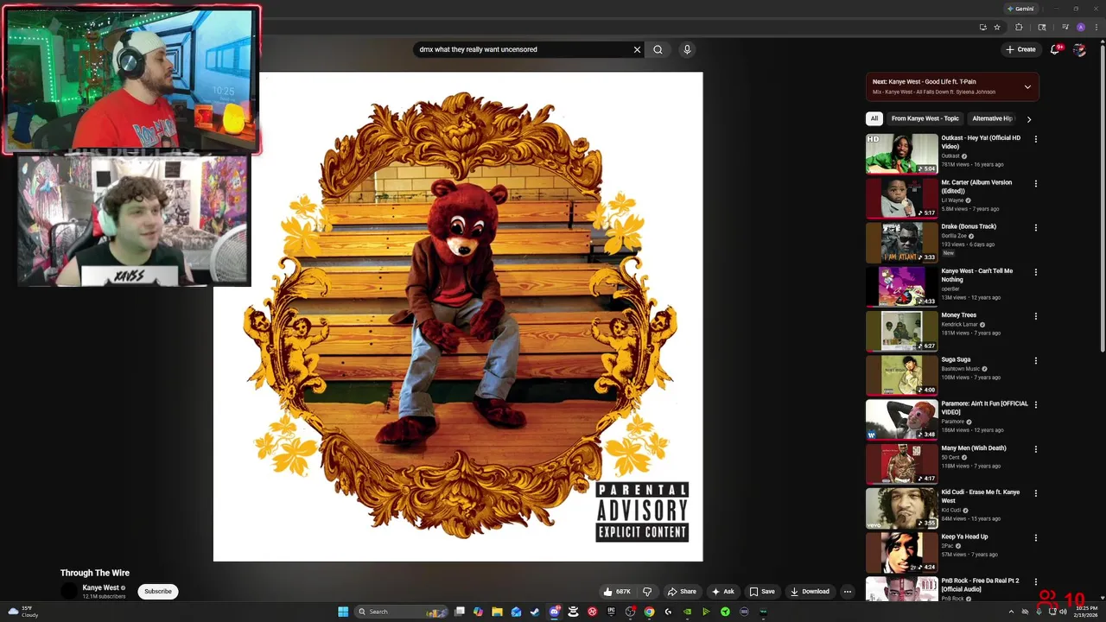Click the YouTube search input field

pyautogui.click(x=523, y=49)
